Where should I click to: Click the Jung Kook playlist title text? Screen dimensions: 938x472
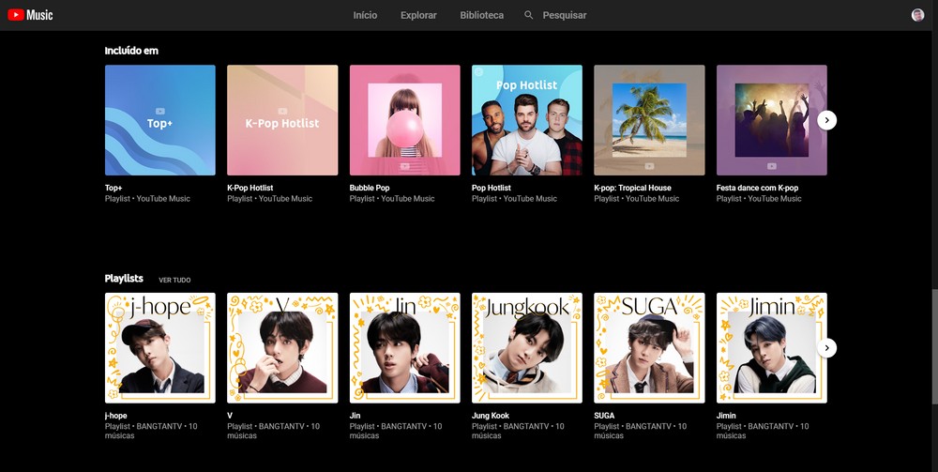coord(491,415)
